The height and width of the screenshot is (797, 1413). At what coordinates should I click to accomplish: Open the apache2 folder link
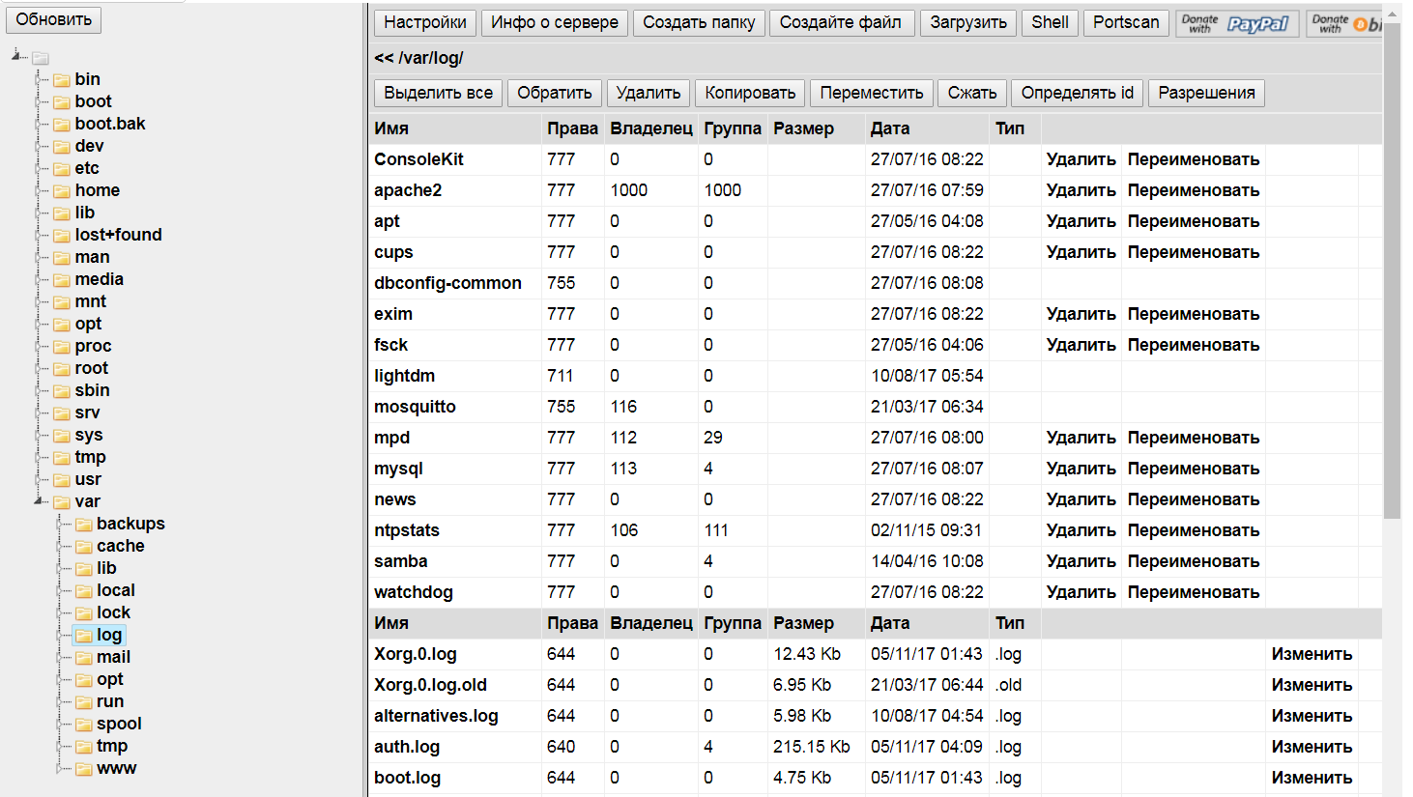point(408,190)
